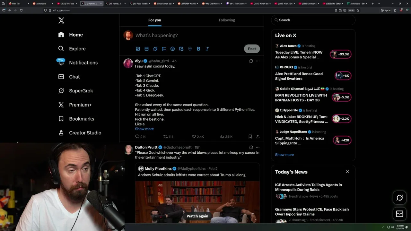Open Creator Studio in sidebar
Image resolution: width=411 pixels, height=231 pixels.
click(x=80, y=133)
